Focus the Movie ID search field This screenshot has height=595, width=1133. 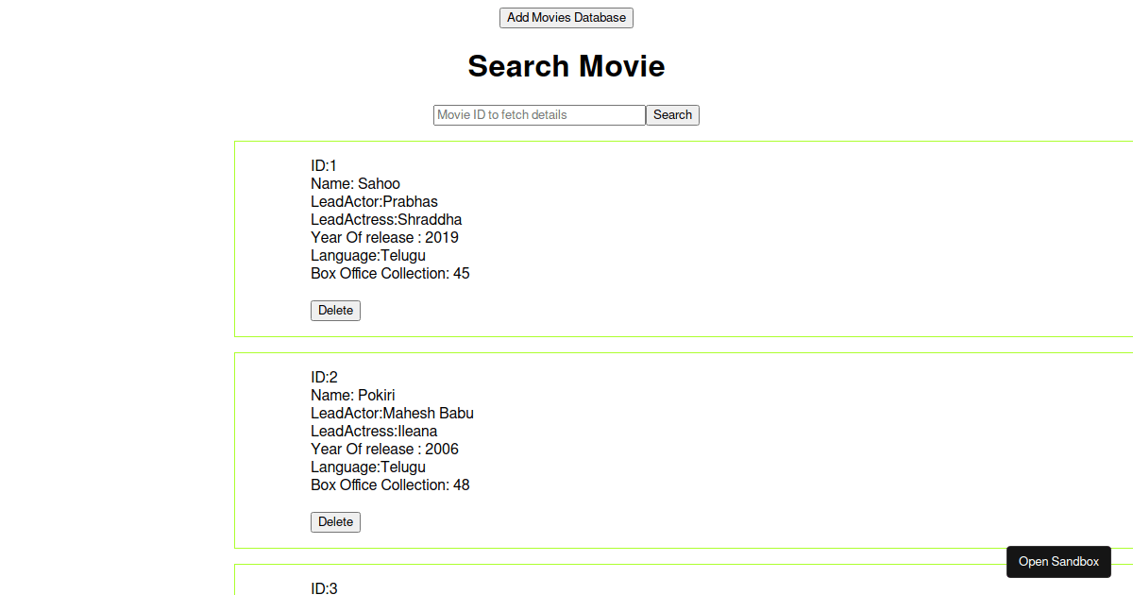coord(539,115)
